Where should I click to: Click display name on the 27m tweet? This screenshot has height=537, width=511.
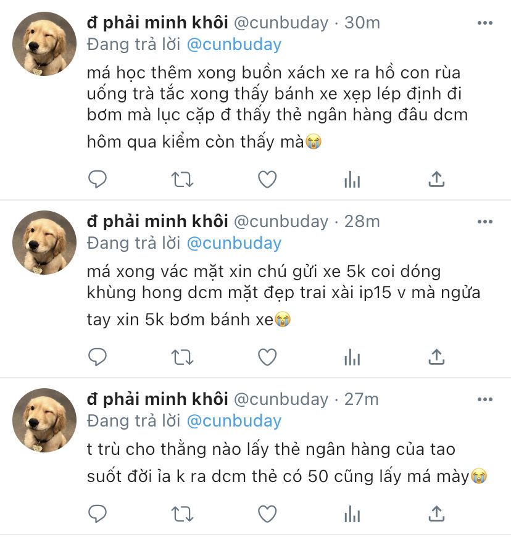click(157, 399)
